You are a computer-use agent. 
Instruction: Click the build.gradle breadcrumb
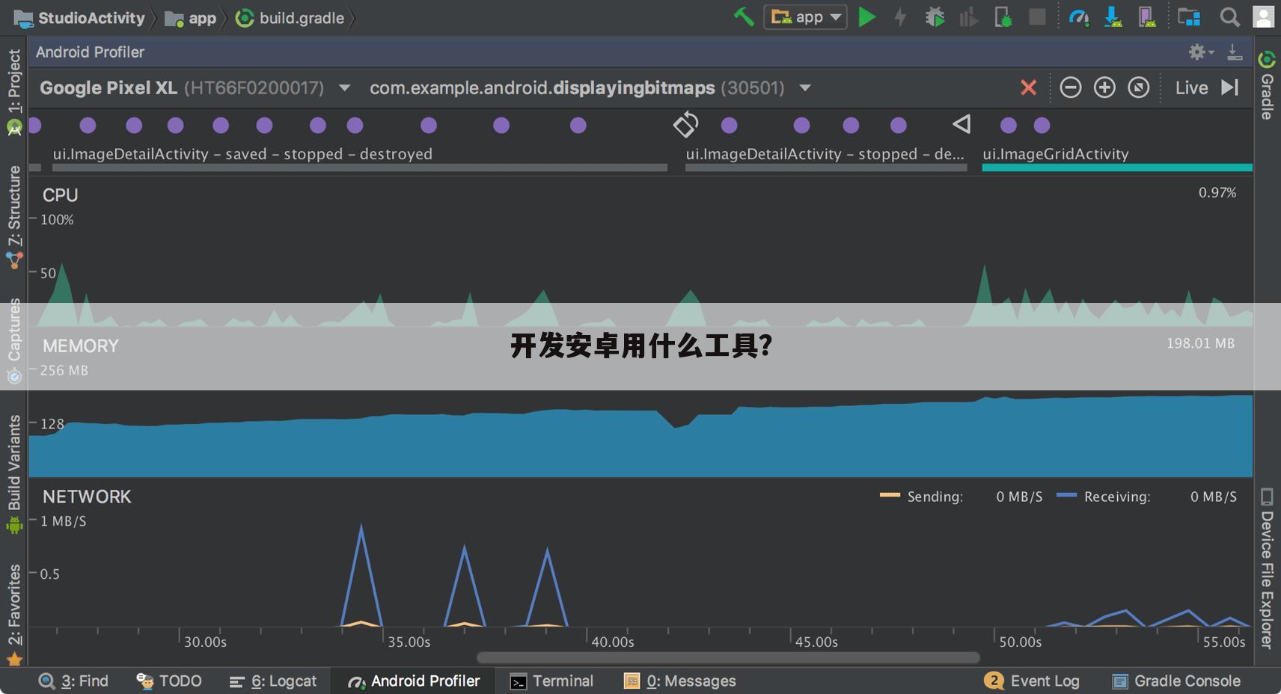[290, 18]
